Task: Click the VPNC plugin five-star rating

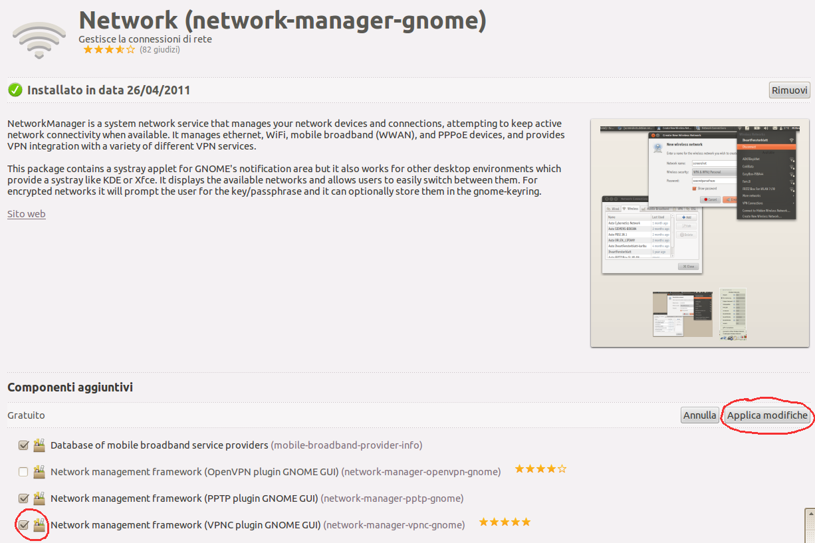Action: (x=505, y=522)
